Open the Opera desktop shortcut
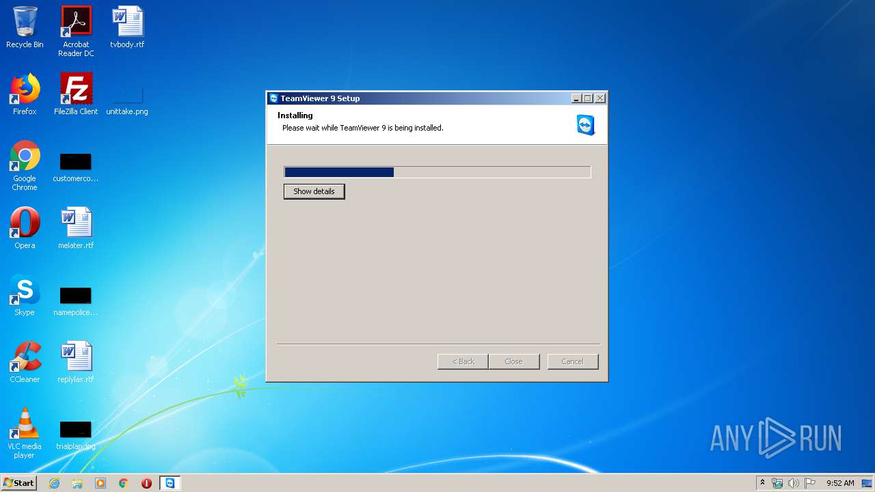 [x=25, y=228]
